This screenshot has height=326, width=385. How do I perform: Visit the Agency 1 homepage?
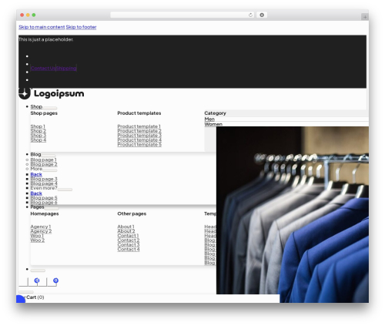click(41, 227)
